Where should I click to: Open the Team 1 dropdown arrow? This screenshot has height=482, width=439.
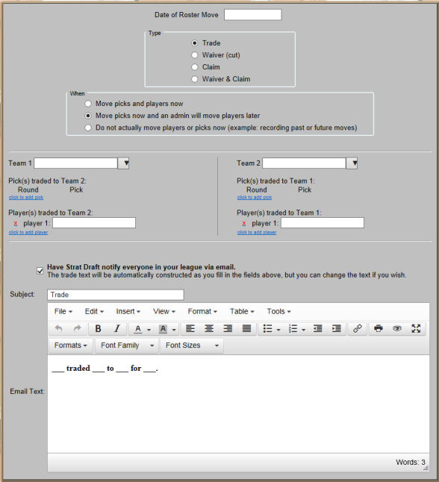(123, 163)
